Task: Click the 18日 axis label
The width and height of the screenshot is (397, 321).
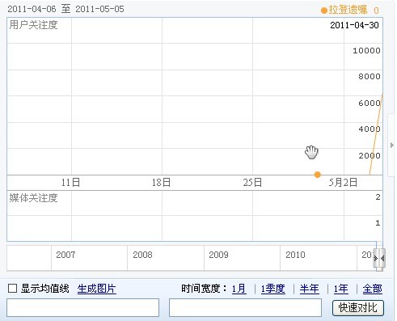Action: point(161,183)
